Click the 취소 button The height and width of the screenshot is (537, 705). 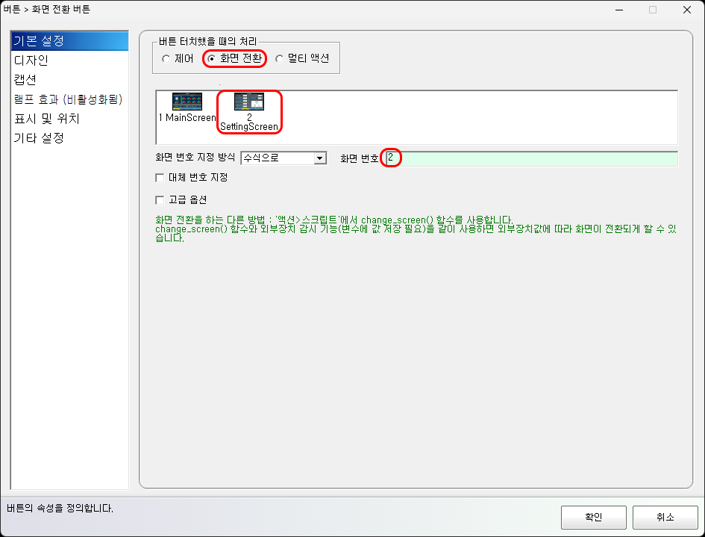coord(665,517)
